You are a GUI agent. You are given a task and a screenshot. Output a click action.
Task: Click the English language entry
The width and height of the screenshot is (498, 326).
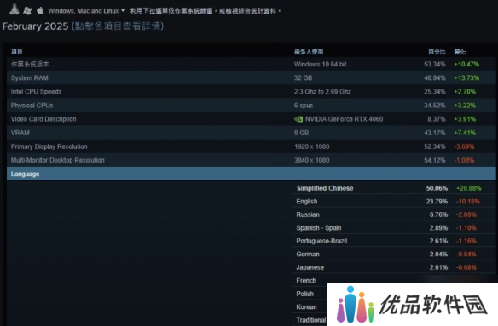(306, 202)
